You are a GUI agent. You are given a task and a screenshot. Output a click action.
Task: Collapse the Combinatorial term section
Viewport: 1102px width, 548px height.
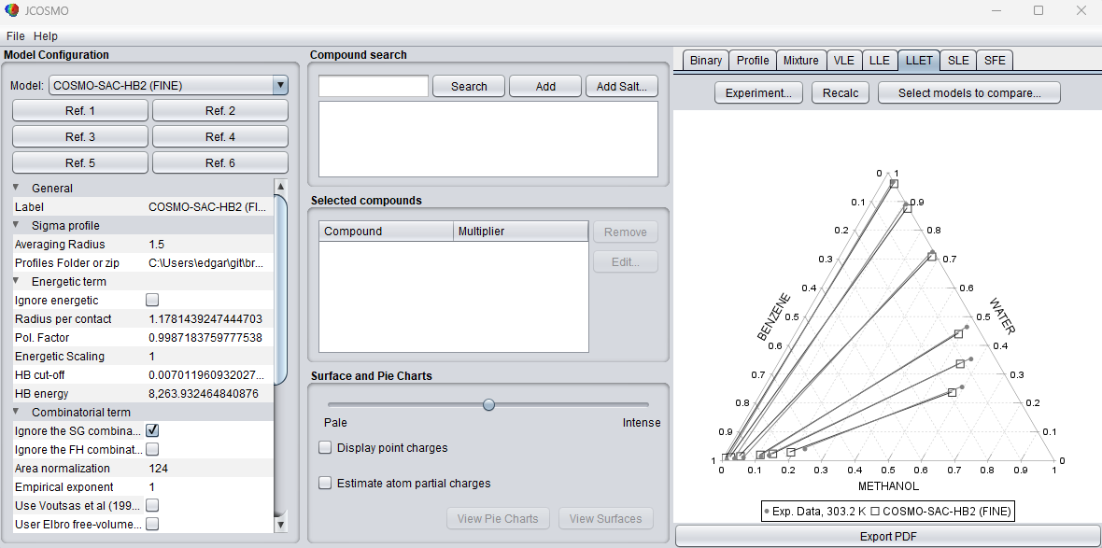pos(16,412)
